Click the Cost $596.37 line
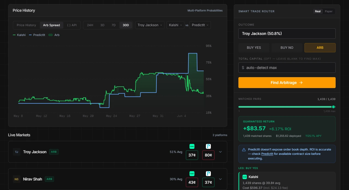This screenshot has width=349, height=190. coord(265,188)
